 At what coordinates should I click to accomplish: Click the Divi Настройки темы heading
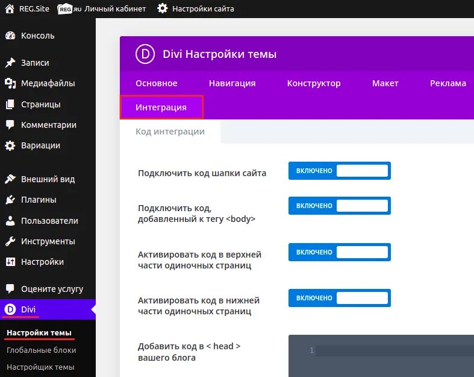pos(219,54)
